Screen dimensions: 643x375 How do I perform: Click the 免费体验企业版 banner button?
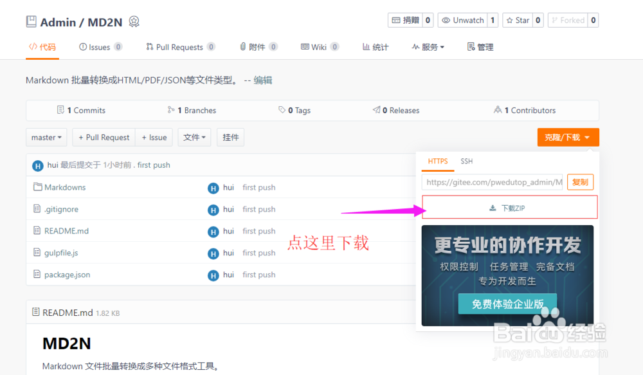[507, 304]
